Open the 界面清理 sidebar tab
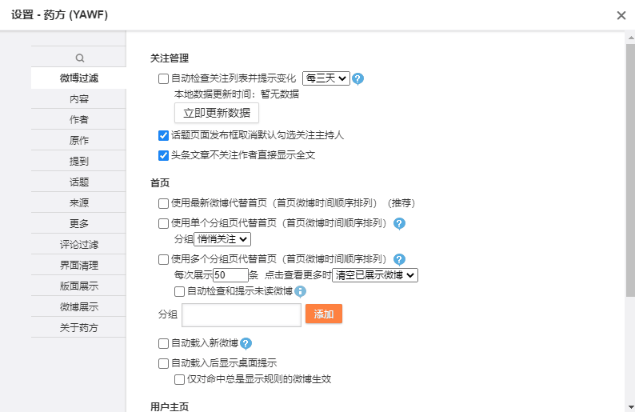The width and height of the screenshot is (635, 412). click(x=79, y=266)
